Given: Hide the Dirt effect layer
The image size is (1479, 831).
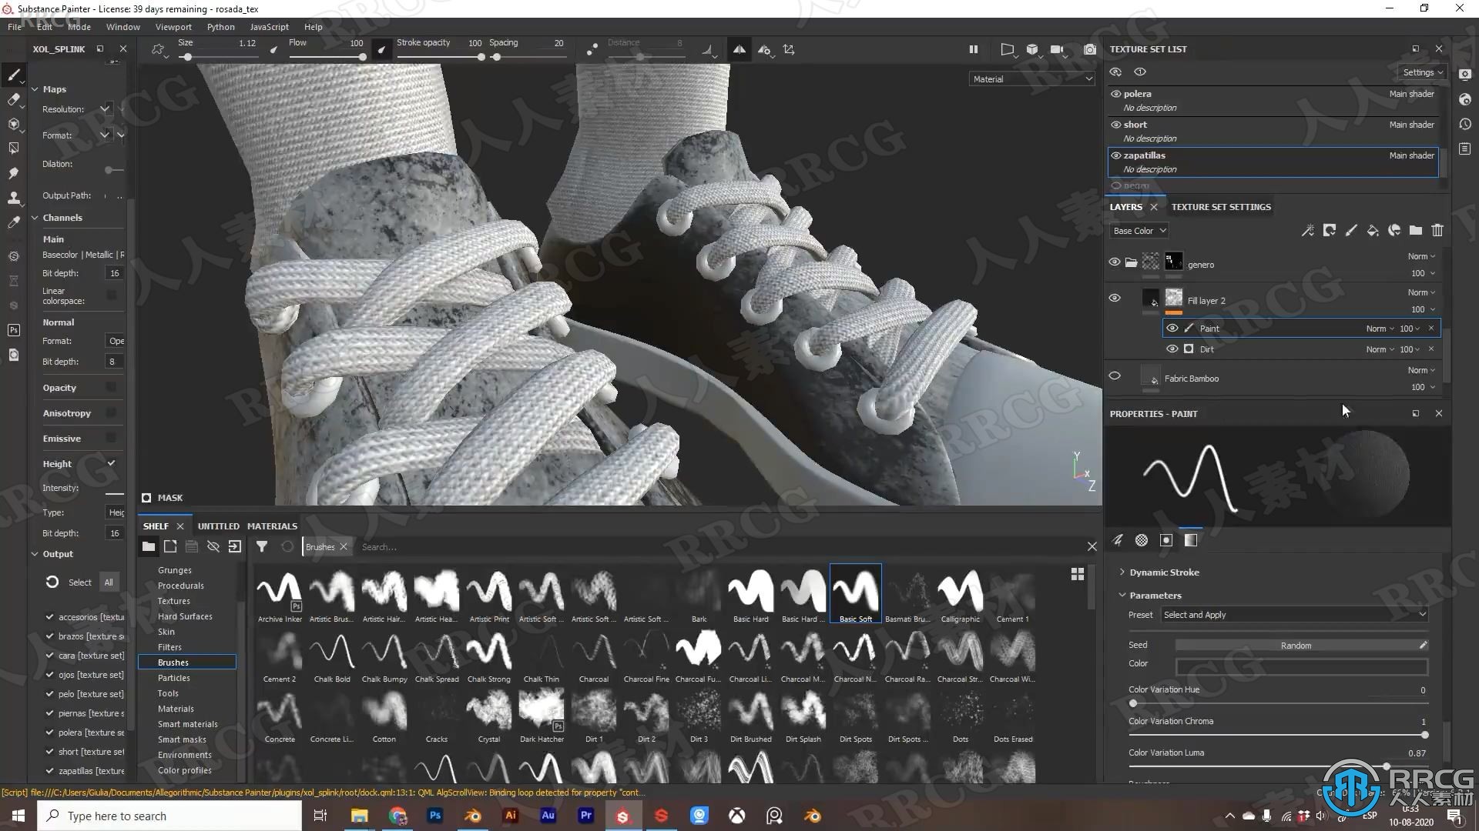Looking at the screenshot, I should (1172, 349).
